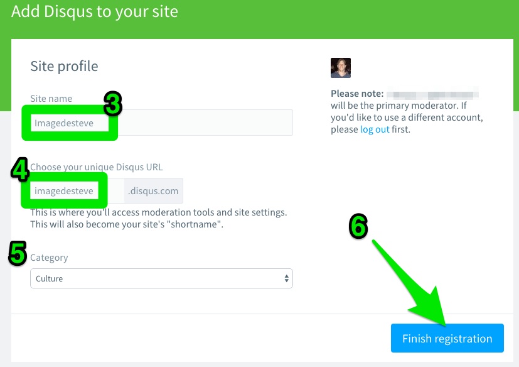The height and width of the screenshot is (367, 519).
Task: Click the moderator profile avatar thumbnail
Action: point(341,68)
